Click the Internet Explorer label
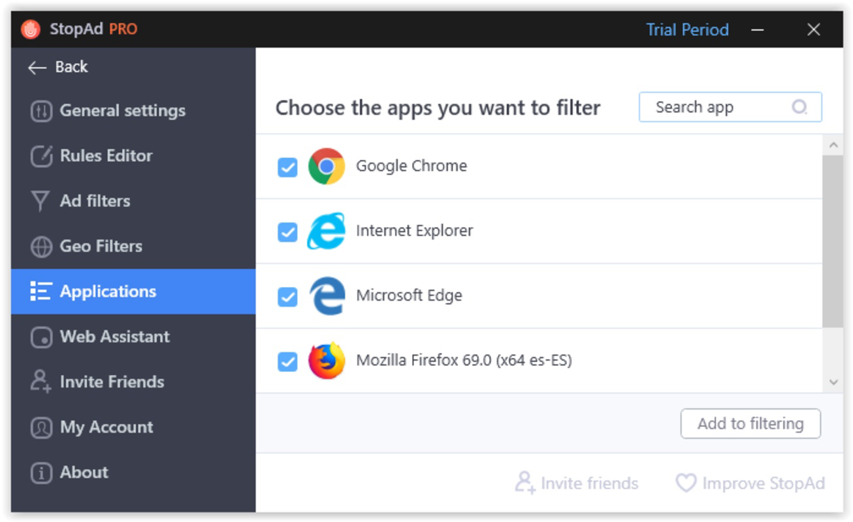The width and height of the screenshot is (853, 522). [x=414, y=231]
